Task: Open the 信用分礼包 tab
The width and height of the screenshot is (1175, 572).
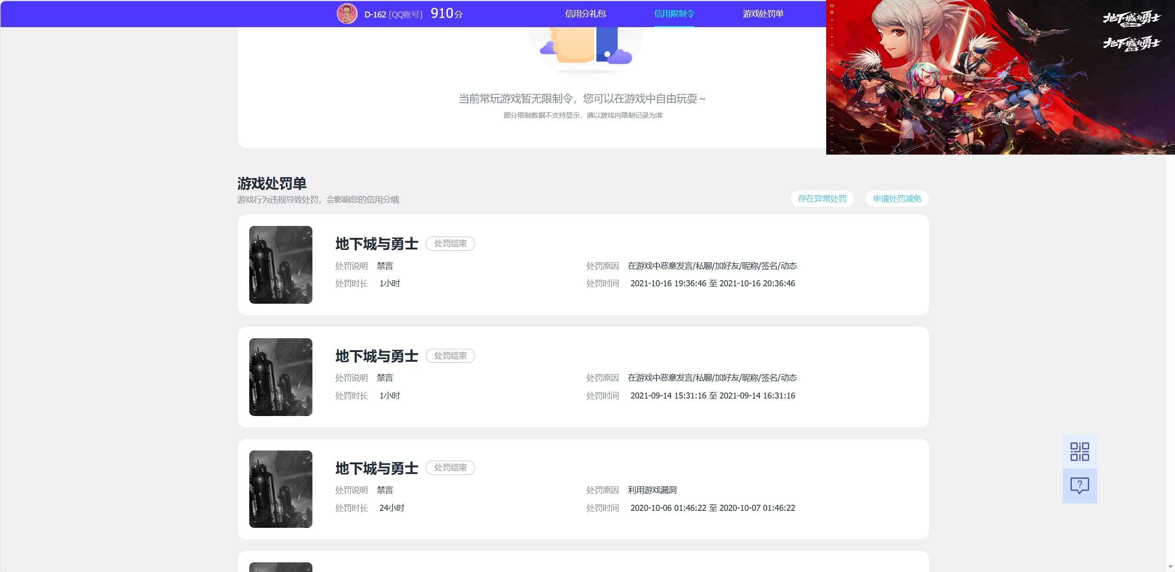Action: pos(585,14)
